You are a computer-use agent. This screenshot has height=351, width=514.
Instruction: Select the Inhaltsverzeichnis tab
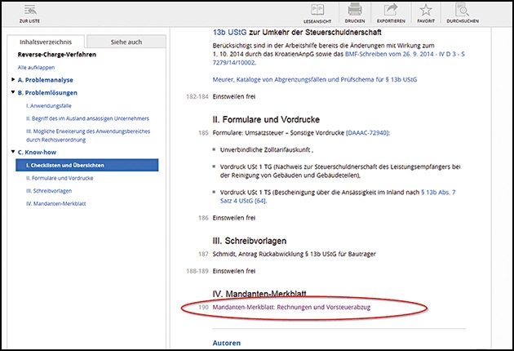tap(47, 42)
